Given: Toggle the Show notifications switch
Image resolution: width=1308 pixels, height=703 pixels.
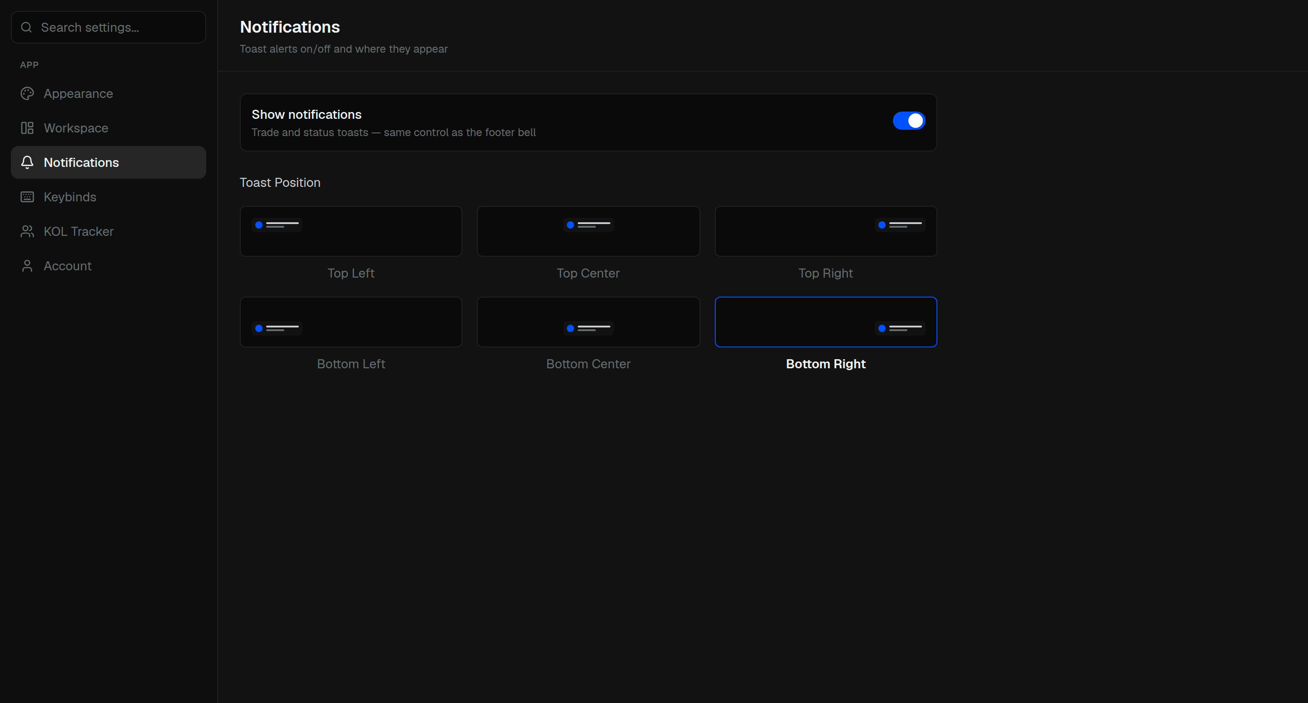Looking at the screenshot, I should [909, 121].
